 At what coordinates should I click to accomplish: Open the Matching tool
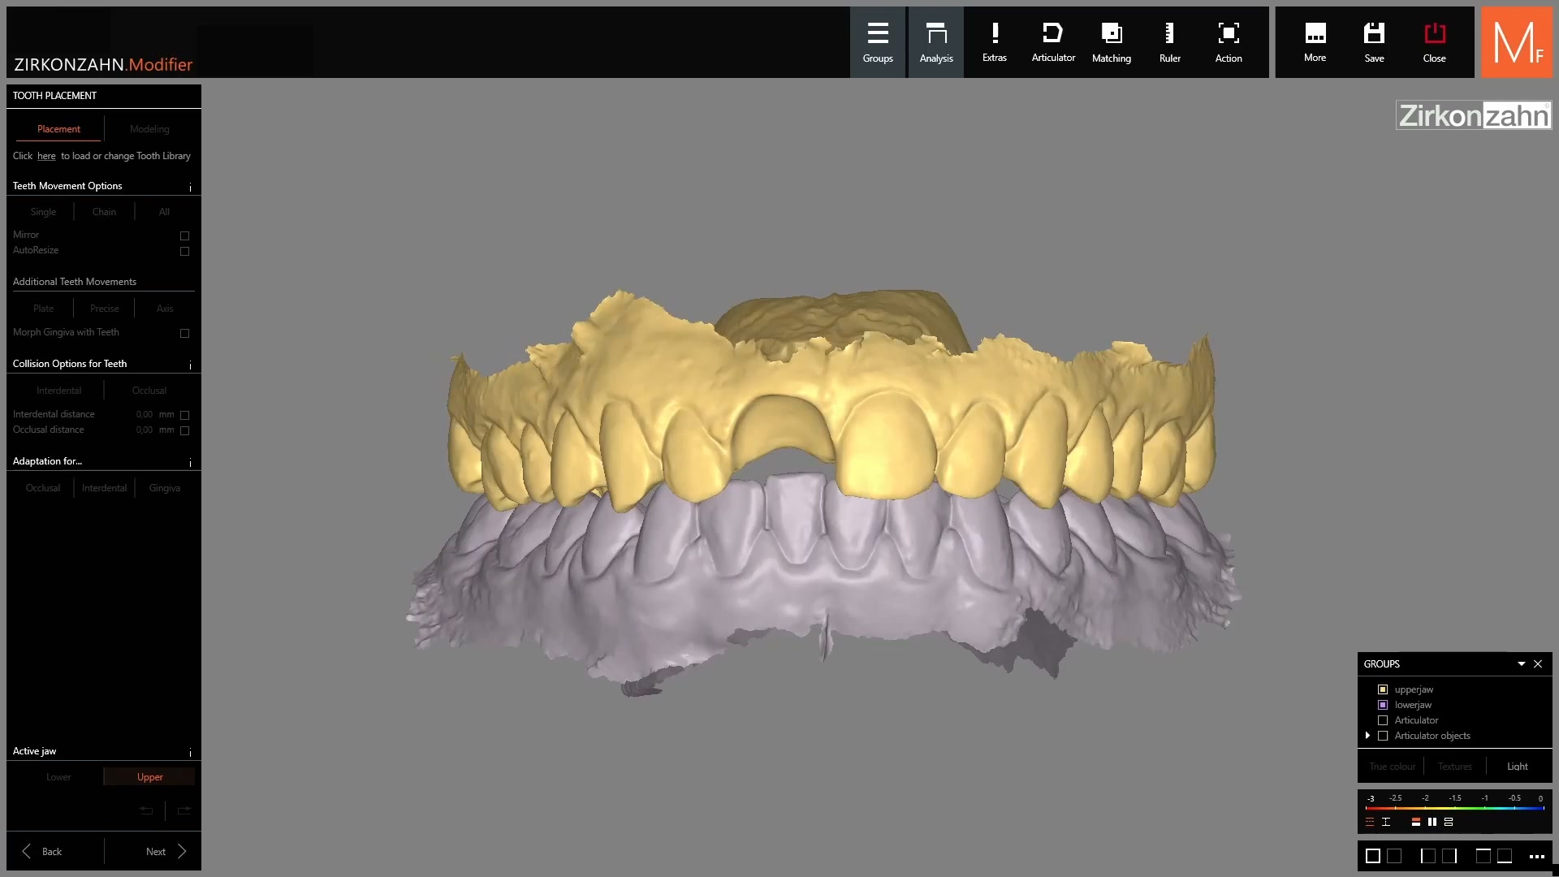[x=1112, y=42]
